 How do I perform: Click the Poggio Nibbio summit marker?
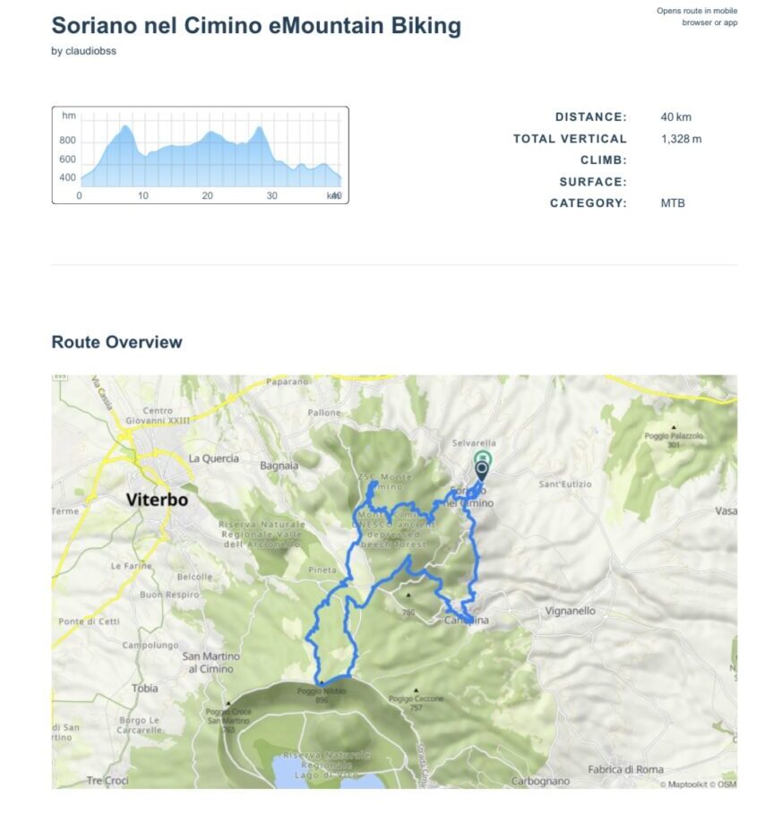pyautogui.click(x=322, y=682)
